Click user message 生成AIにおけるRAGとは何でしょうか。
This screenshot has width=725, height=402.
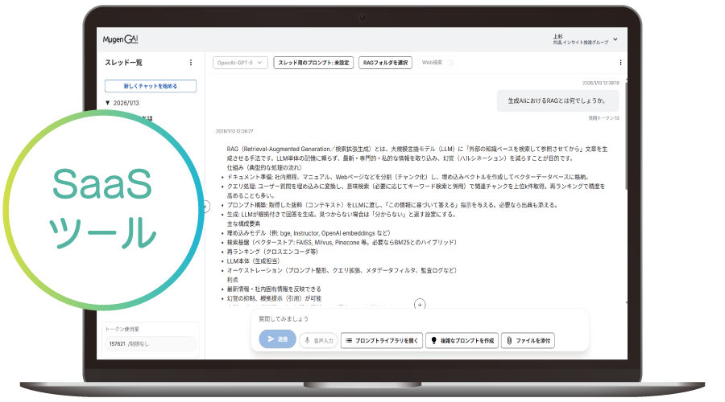(x=557, y=100)
